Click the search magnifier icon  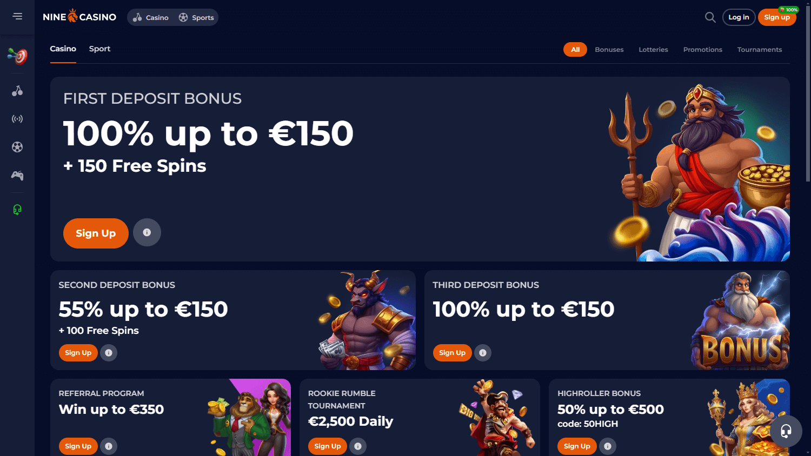pyautogui.click(x=710, y=17)
